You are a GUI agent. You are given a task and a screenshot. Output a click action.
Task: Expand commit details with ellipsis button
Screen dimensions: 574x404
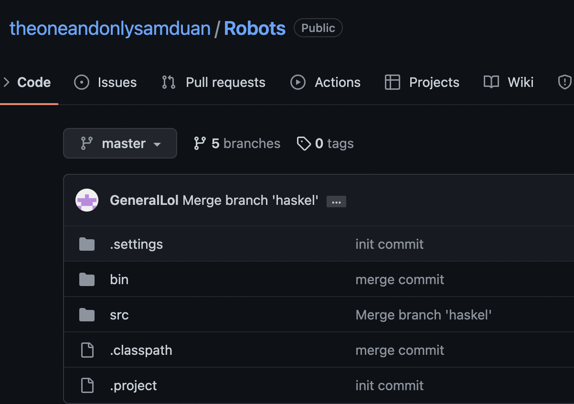[336, 202]
